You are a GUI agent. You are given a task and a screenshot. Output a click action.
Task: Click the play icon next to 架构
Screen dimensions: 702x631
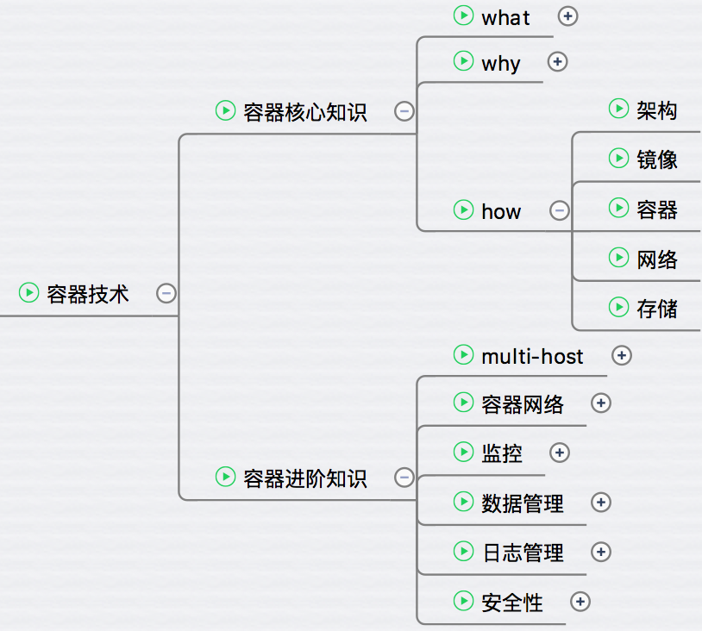(618, 109)
